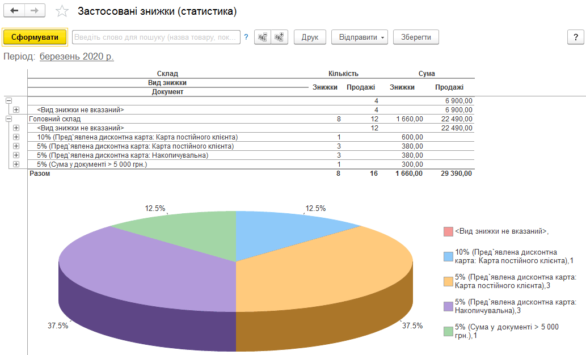Expand the 5% Сума у документі row
Viewport: 586px width, 355px height.
[16, 164]
